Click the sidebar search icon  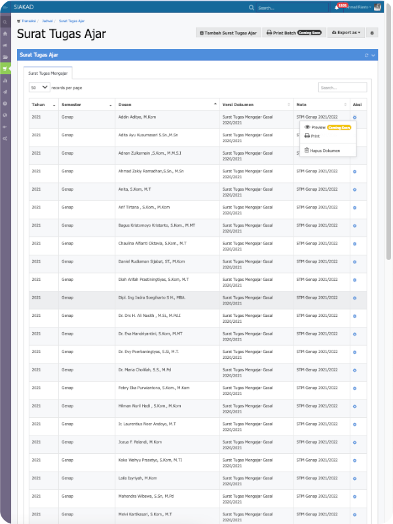tap(5, 21)
